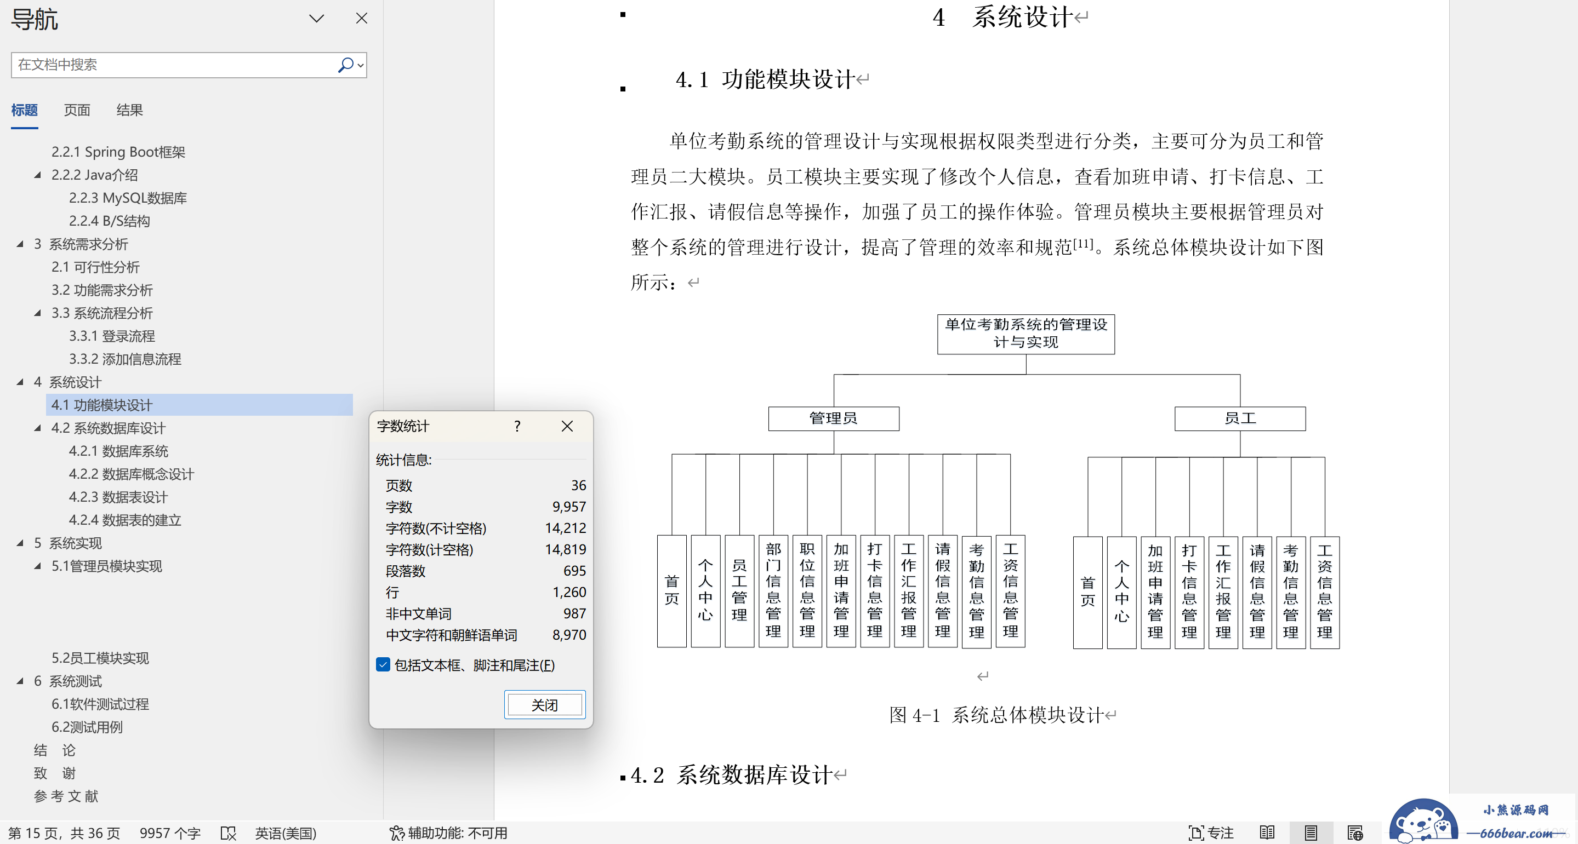Click the help question mark in 字数统计 dialog
Viewport: 1578px width, 844px height.
[517, 426]
